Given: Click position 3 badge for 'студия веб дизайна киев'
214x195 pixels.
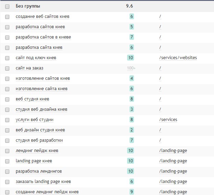Looking at the screenshot, I should click(132, 109).
